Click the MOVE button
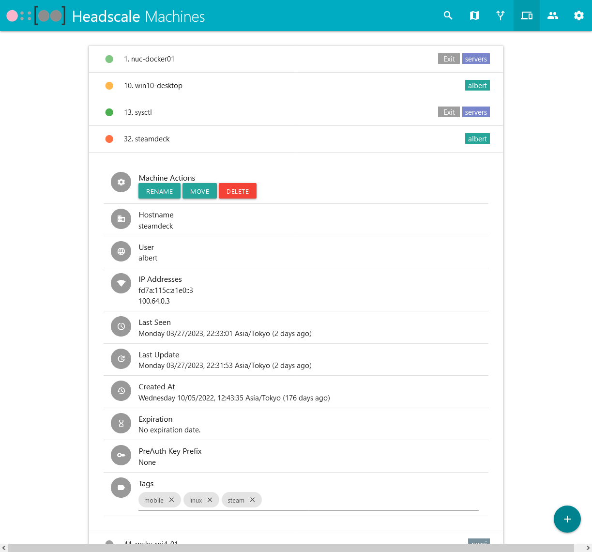The height and width of the screenshot is (552, 592). tap(199, 191)
